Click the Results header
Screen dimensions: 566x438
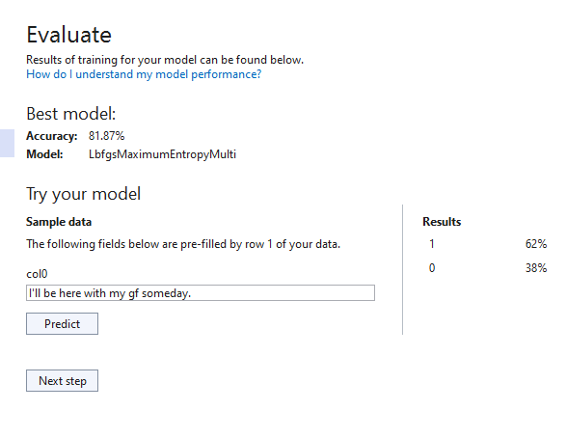pos(442,222)
